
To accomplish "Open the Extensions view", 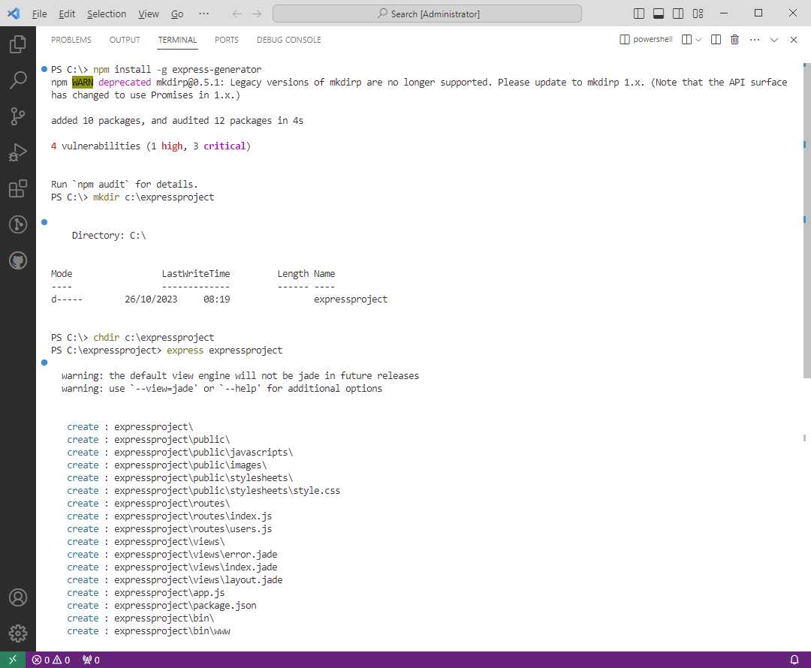I will (17, 188).
